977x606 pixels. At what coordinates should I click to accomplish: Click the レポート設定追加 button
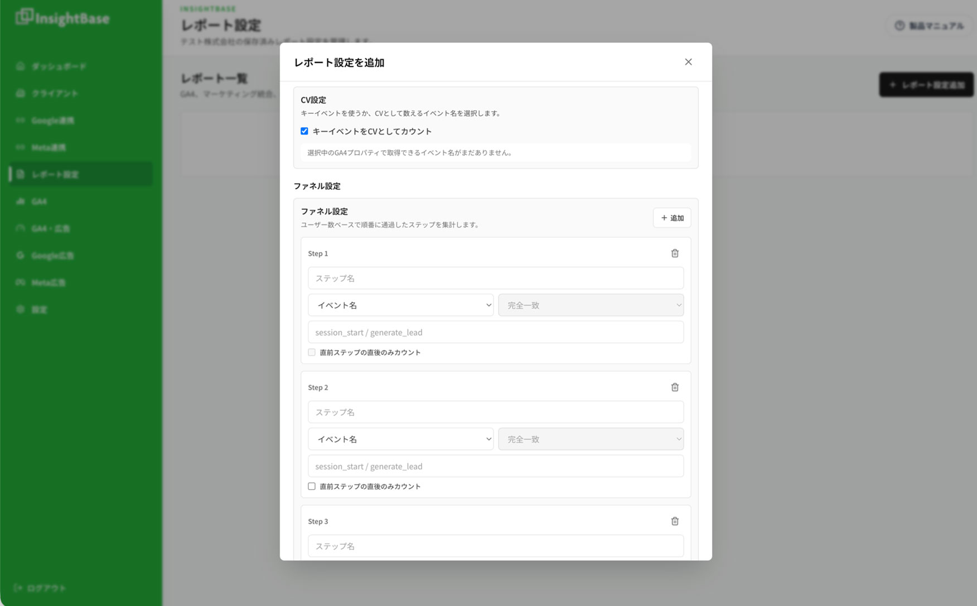[926, 85]
